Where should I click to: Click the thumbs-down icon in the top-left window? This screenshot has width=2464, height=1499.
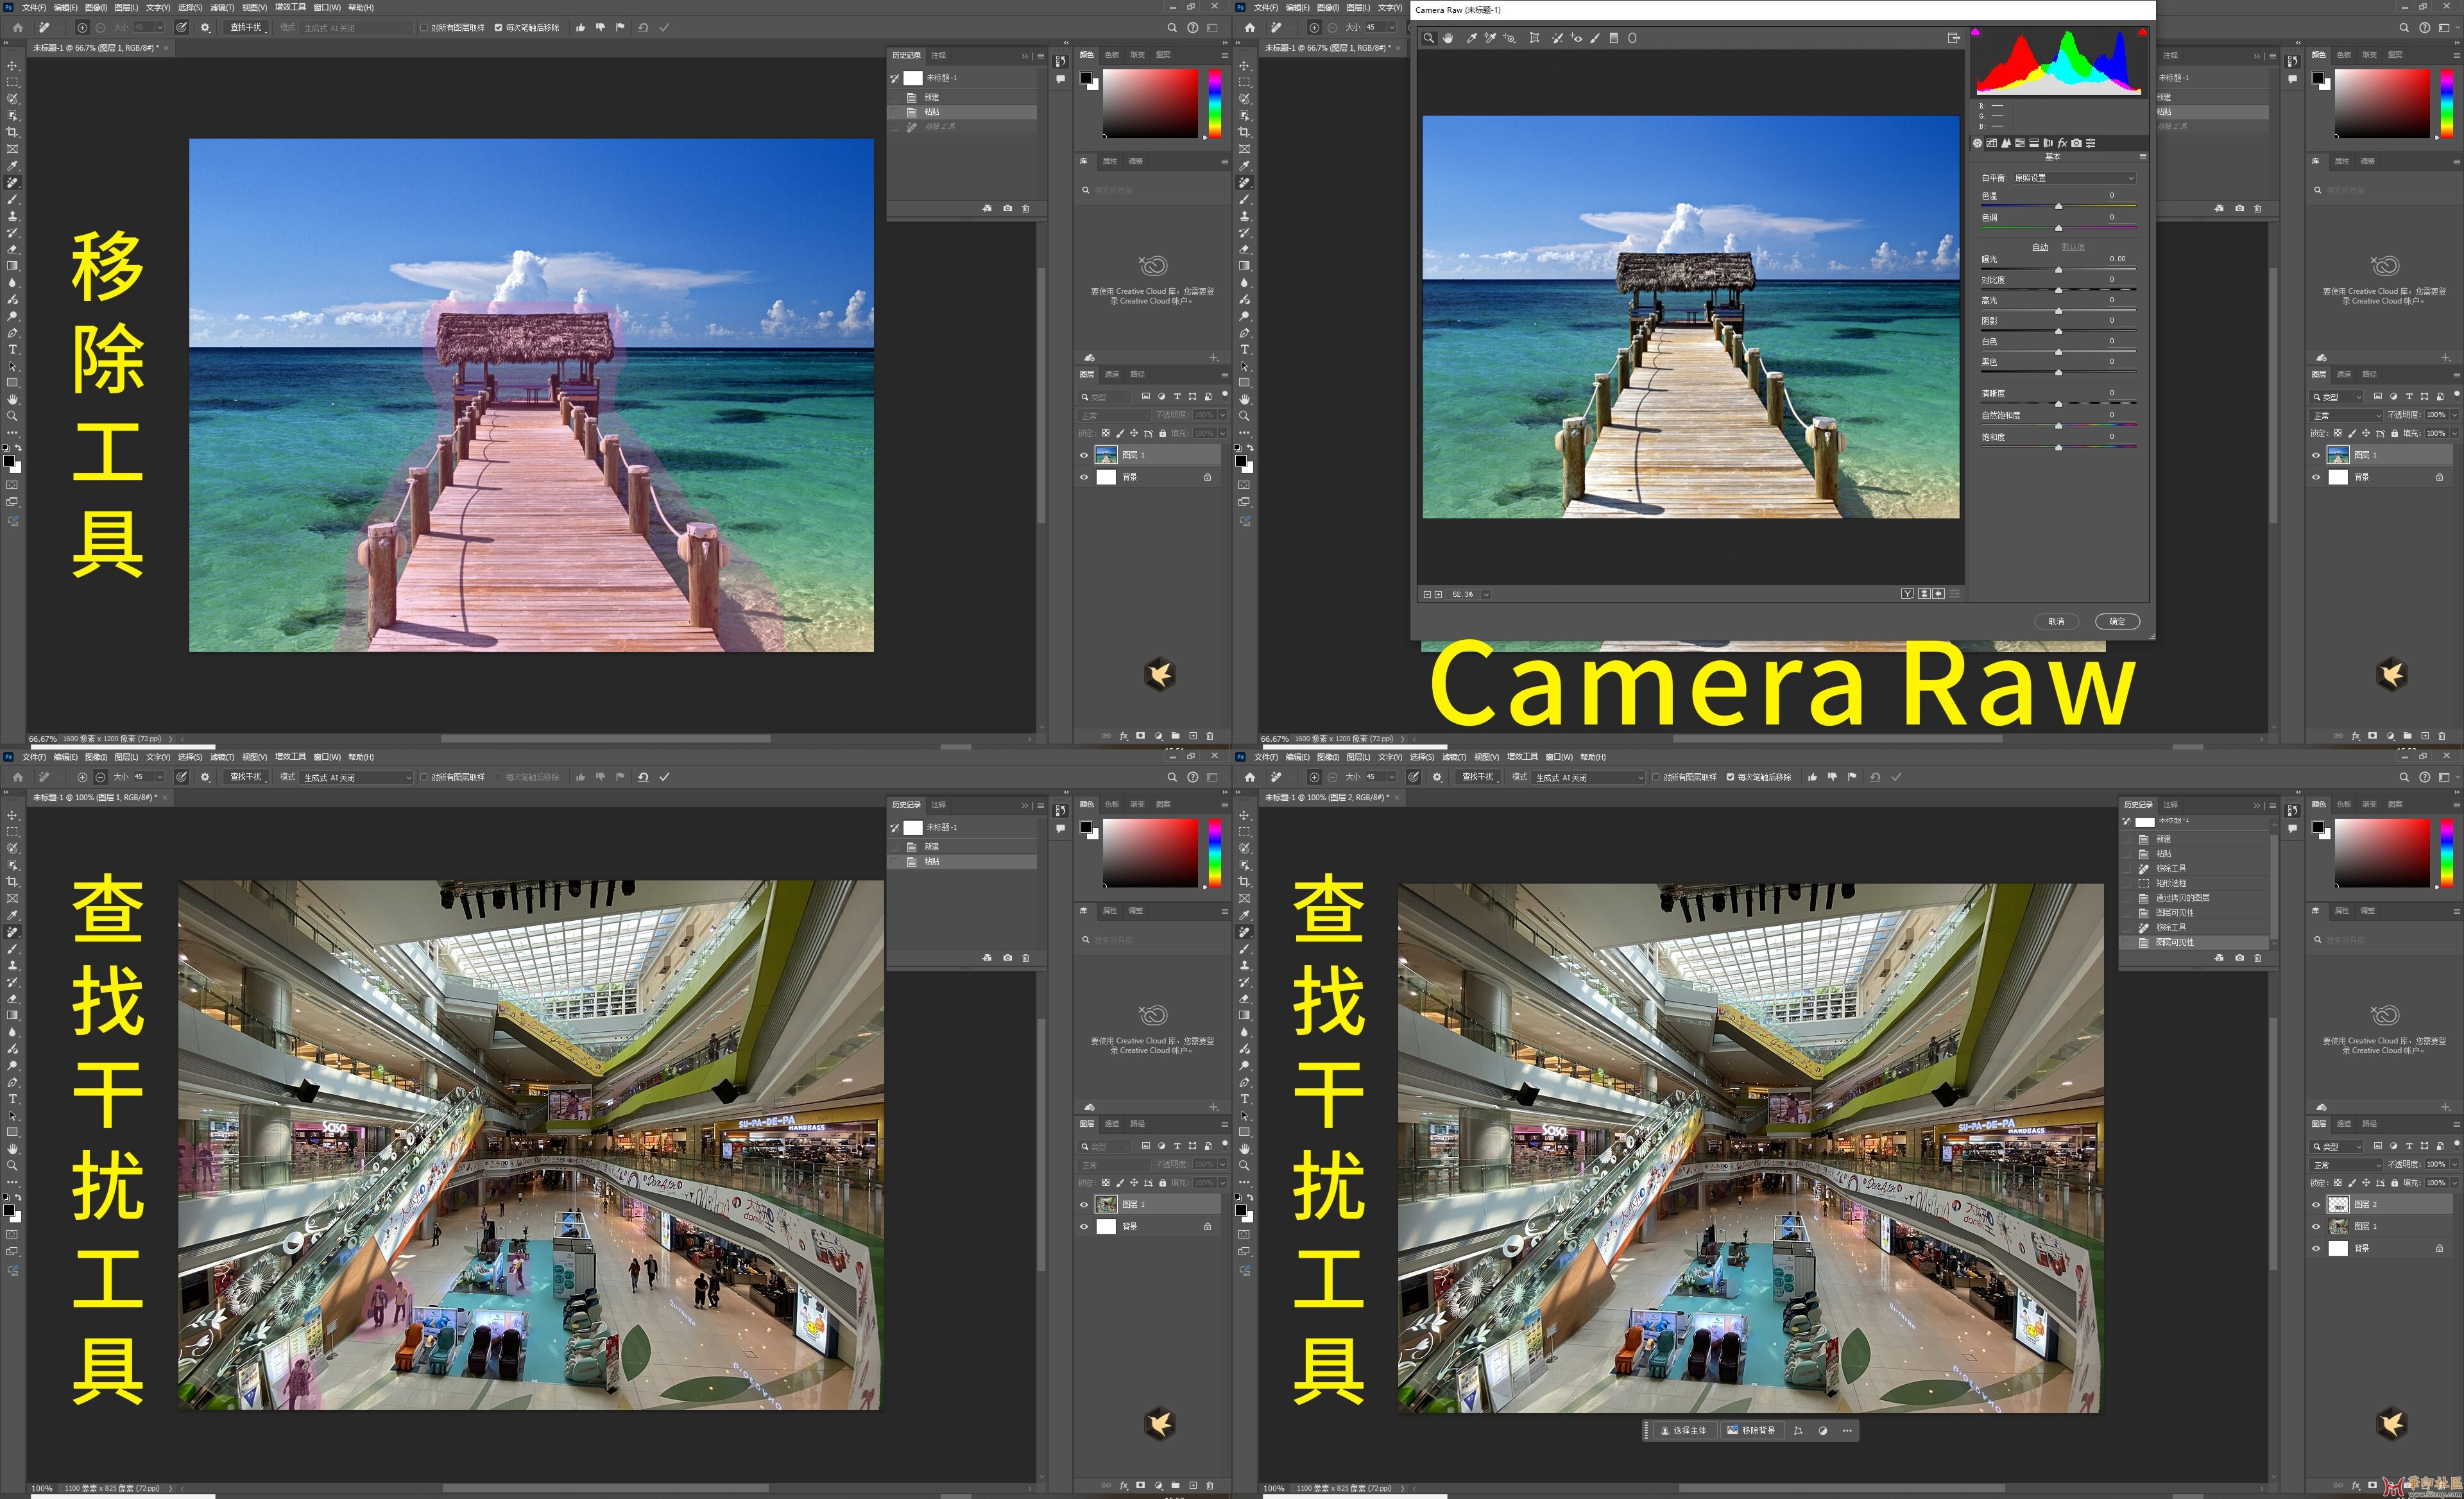click(x=600, y=28)
